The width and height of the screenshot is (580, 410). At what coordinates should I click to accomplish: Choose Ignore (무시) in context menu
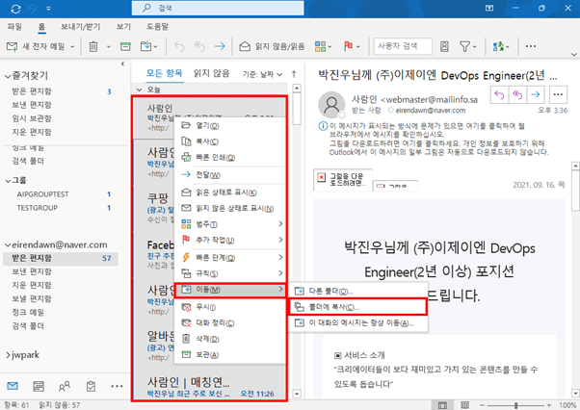tap(229, 307)
